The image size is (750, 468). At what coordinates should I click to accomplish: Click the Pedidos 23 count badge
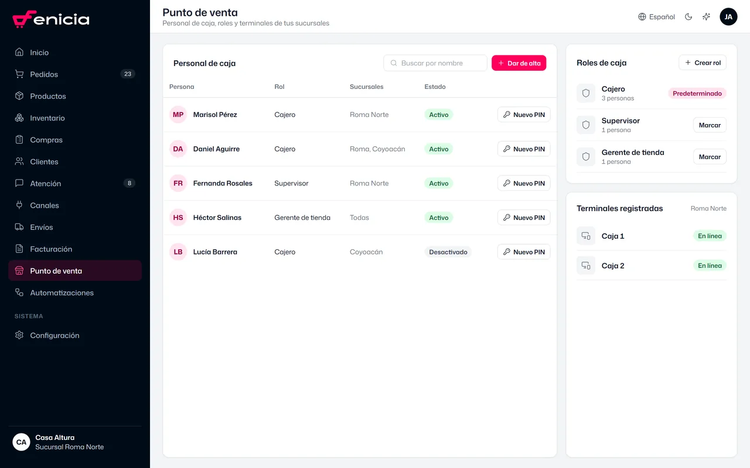pos(128,74)
